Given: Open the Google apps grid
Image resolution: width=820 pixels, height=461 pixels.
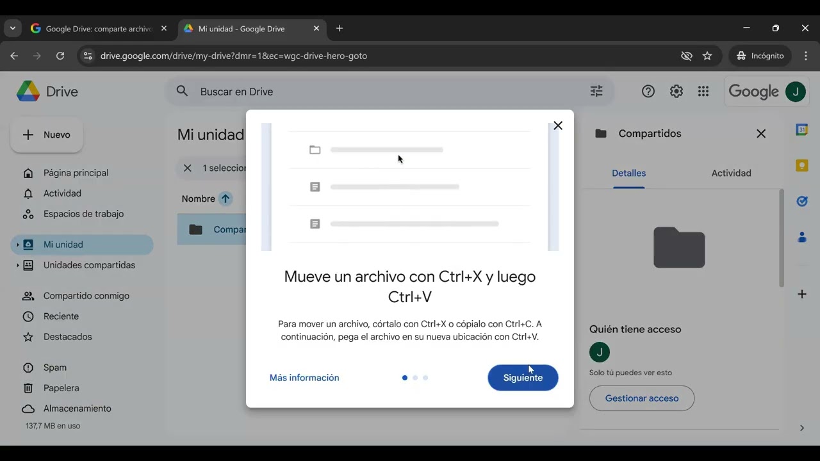Looking at the screenshot, I should pos(703,92).
